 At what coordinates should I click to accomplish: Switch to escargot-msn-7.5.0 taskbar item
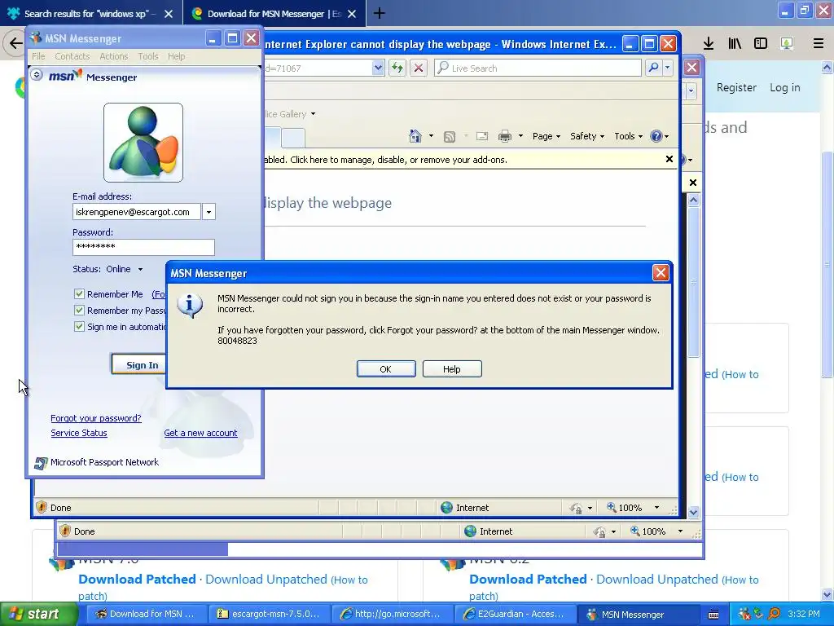tap(269, 615)
